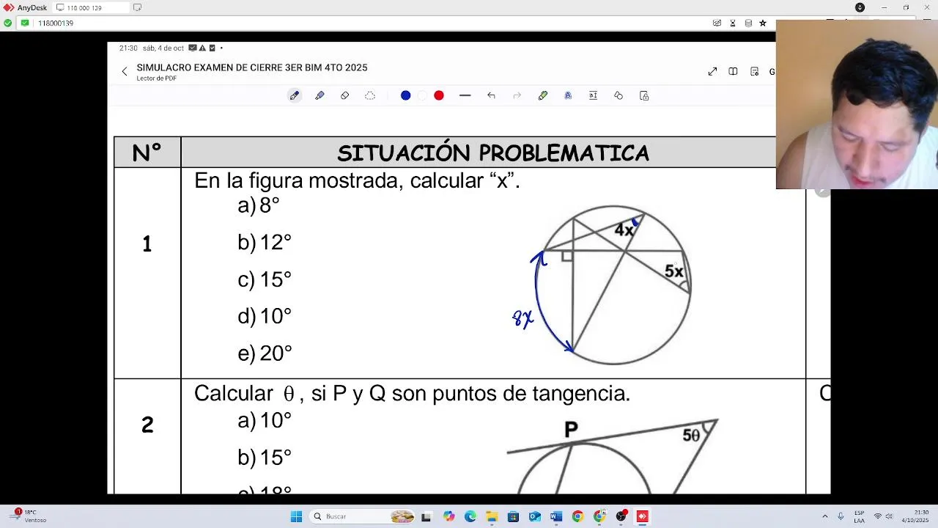The image size is (938, 528).
Task: Open Word from the taskbar
Action: click(556, 516)
